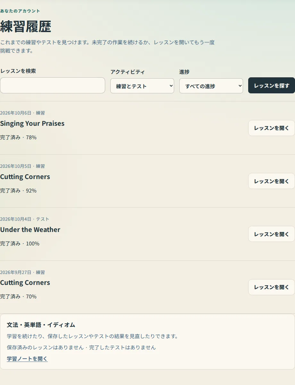Image resolution: width=295 pixels, height=385 pixels.
Task: Click the 文法・英単語・イディオム card heading
Action: [x=41, y=325]
